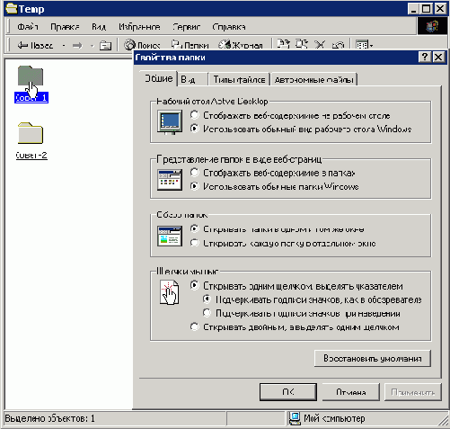Click the Отмена button

[351, 392]
